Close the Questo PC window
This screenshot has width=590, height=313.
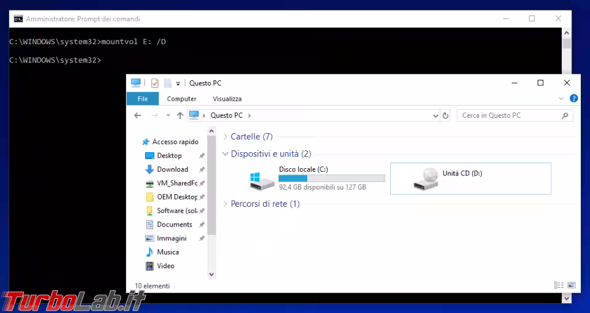(x=567, y=83)
